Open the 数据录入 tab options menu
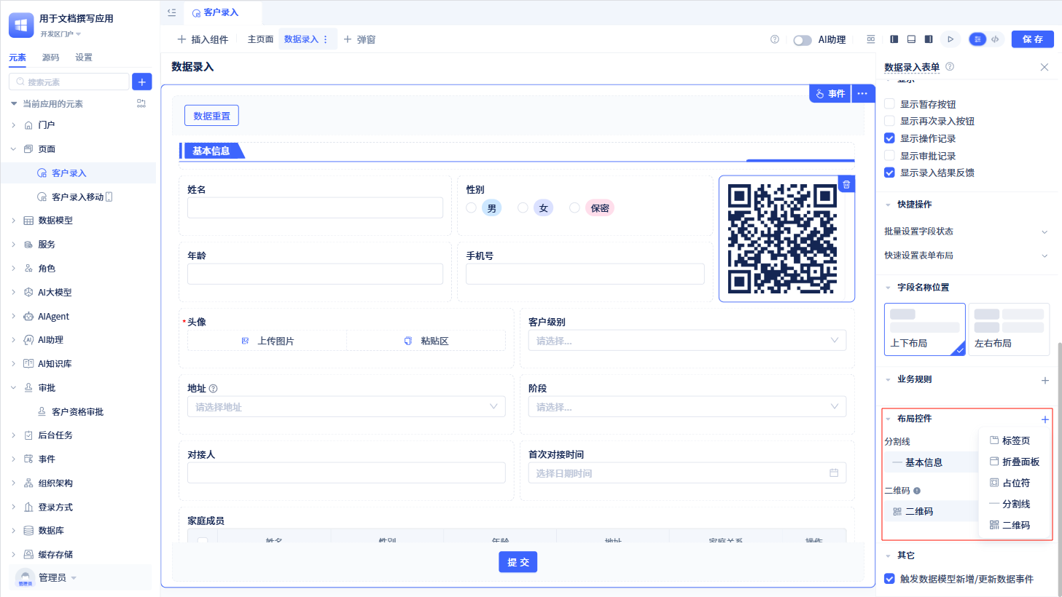Image resolution: width=1062 pixels, height=597 pixels. click(x=326, y=39)
